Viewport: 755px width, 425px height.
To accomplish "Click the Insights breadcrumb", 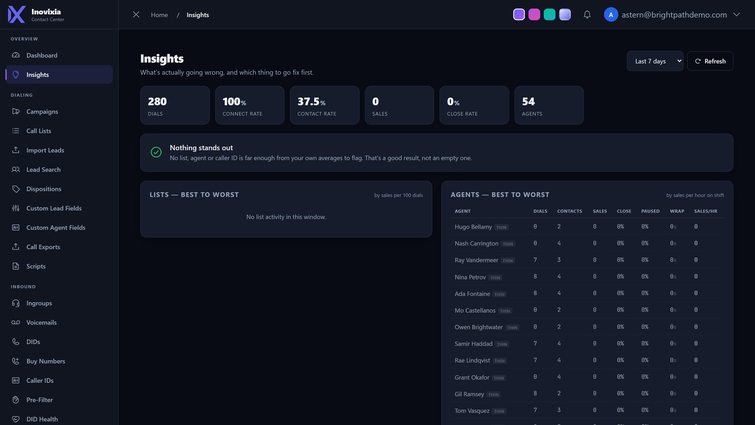I will 198,15.
